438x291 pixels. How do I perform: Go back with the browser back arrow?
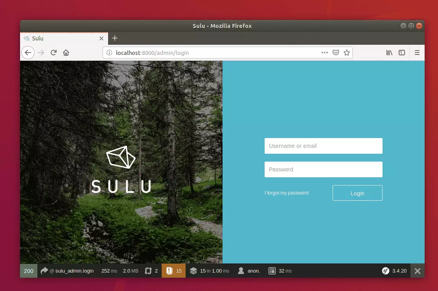28,53
